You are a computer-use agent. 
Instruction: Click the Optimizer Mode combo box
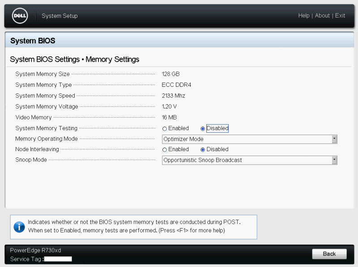point(250,139)
